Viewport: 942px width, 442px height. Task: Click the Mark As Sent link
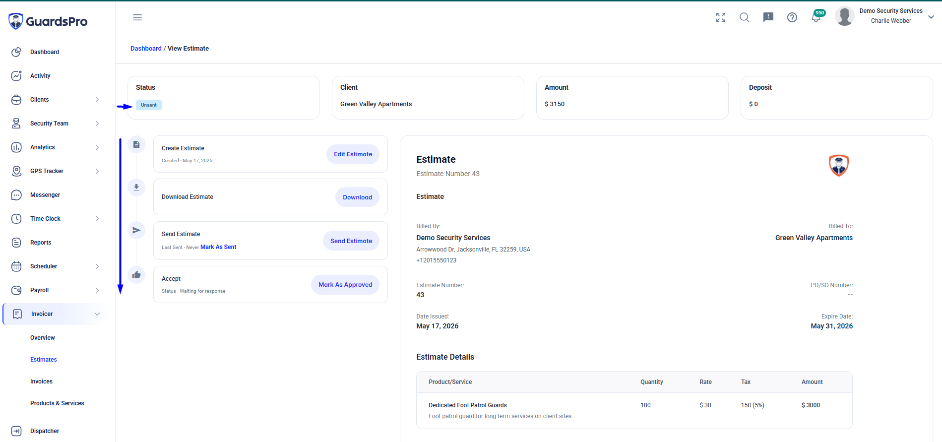(x=218, y=247)
